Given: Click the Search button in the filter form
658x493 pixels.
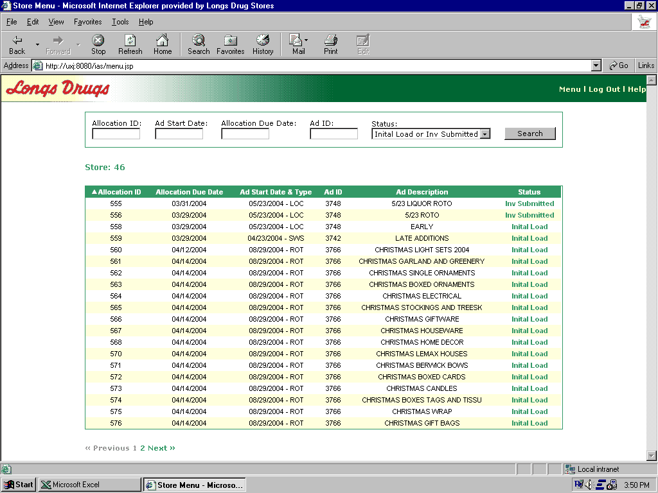Looking at the screenshot, I should coord(530,134).
